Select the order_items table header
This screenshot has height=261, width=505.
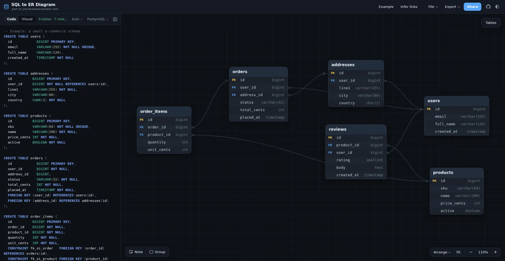tap(164, 111)
